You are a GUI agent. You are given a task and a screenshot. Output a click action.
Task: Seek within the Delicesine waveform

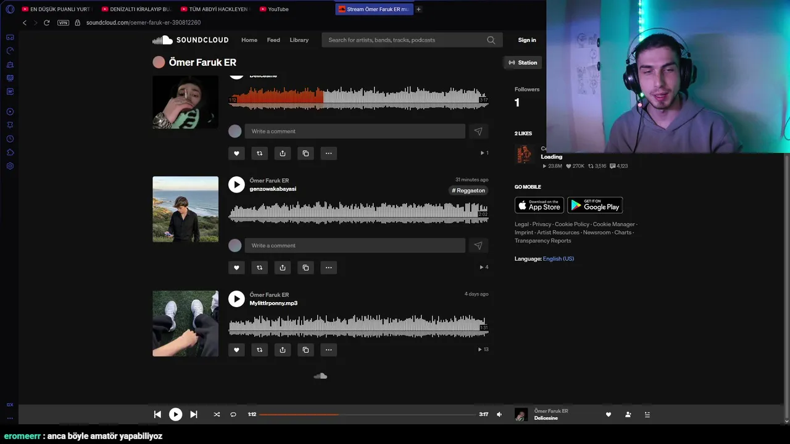pyautogui.click(x=359, y=99)
